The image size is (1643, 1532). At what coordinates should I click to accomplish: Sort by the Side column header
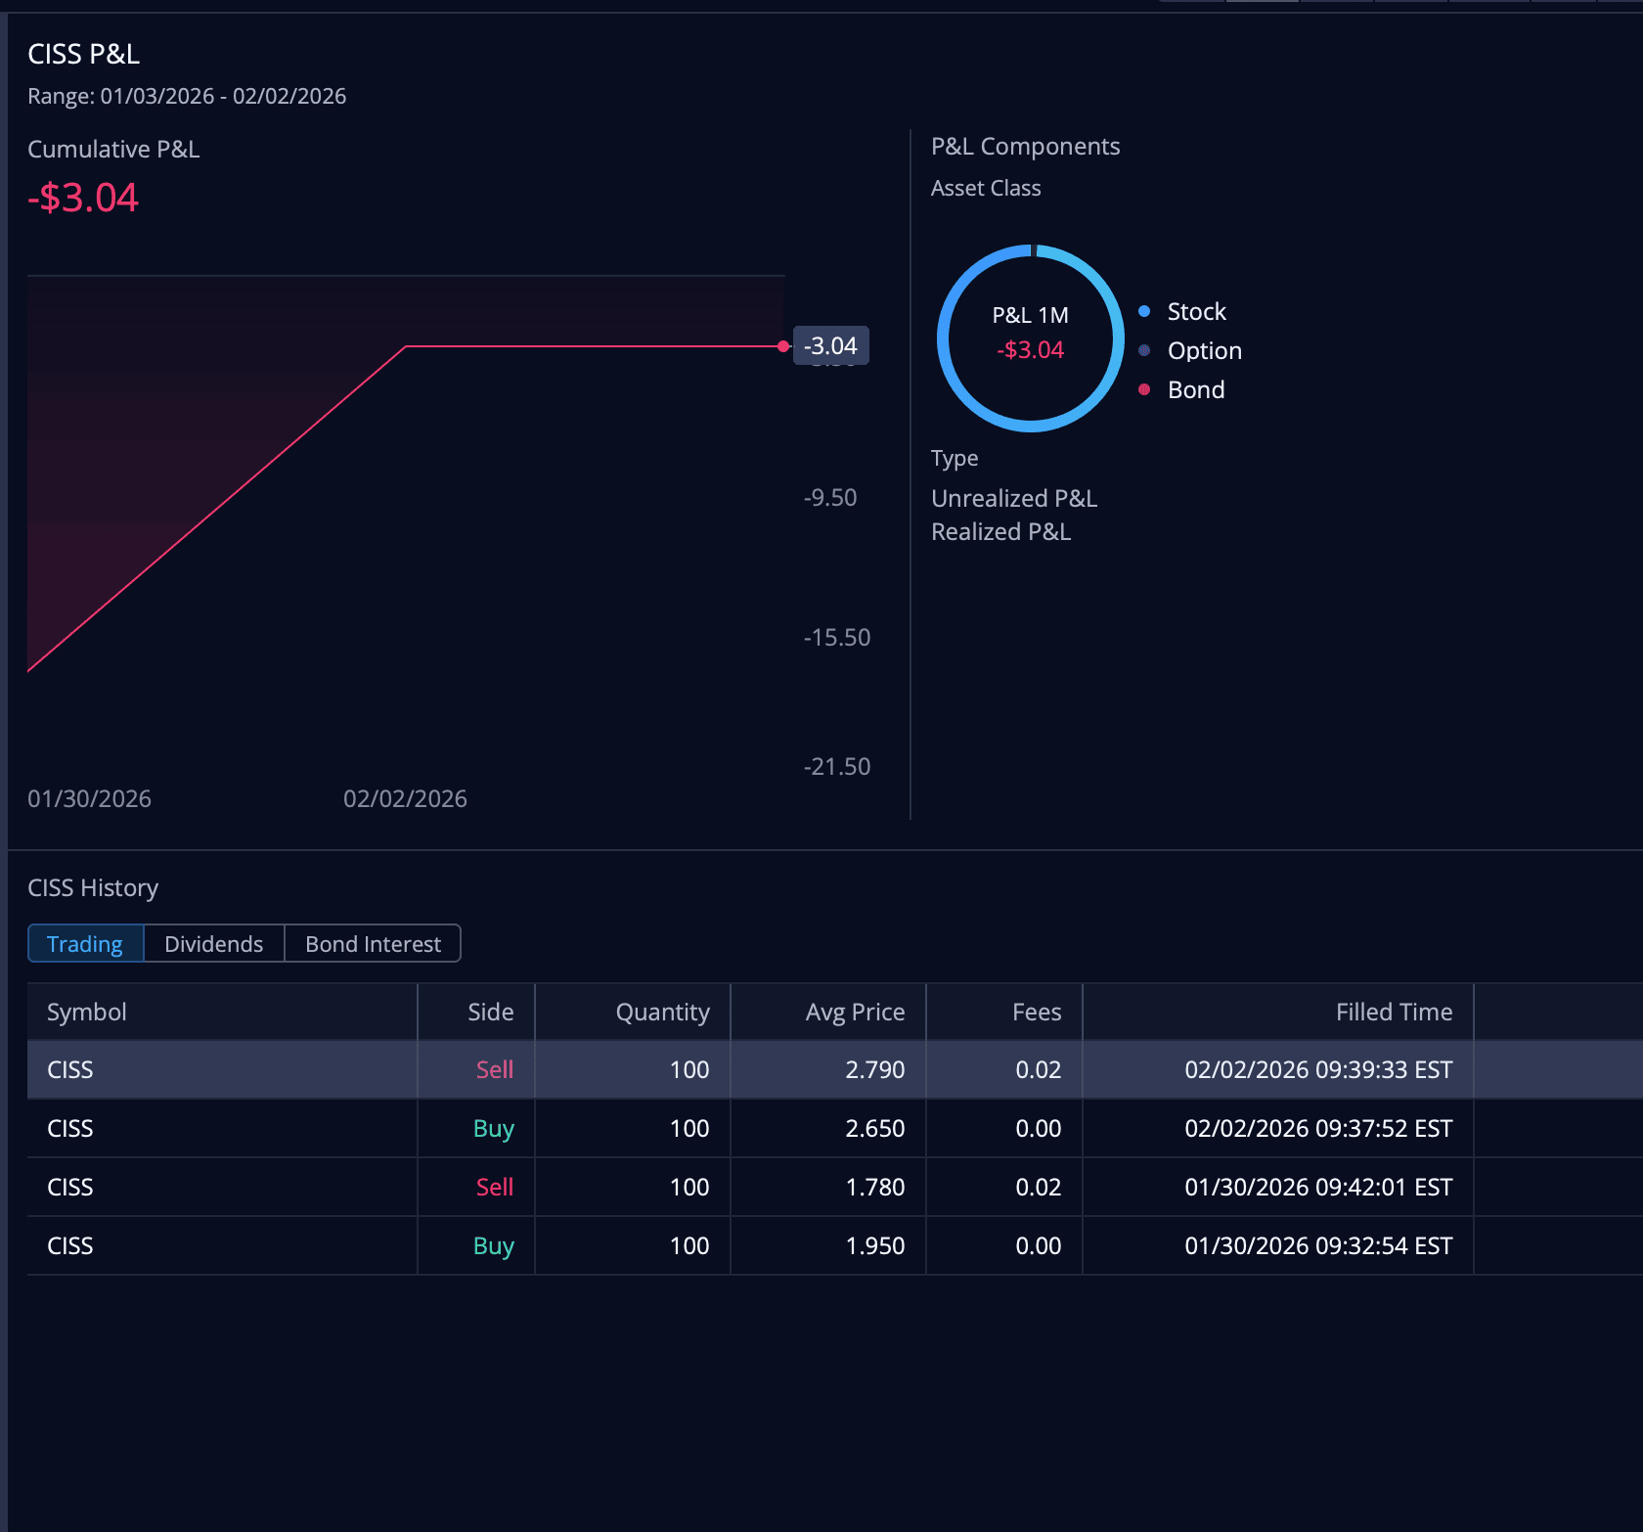[x=490, y=1013]
